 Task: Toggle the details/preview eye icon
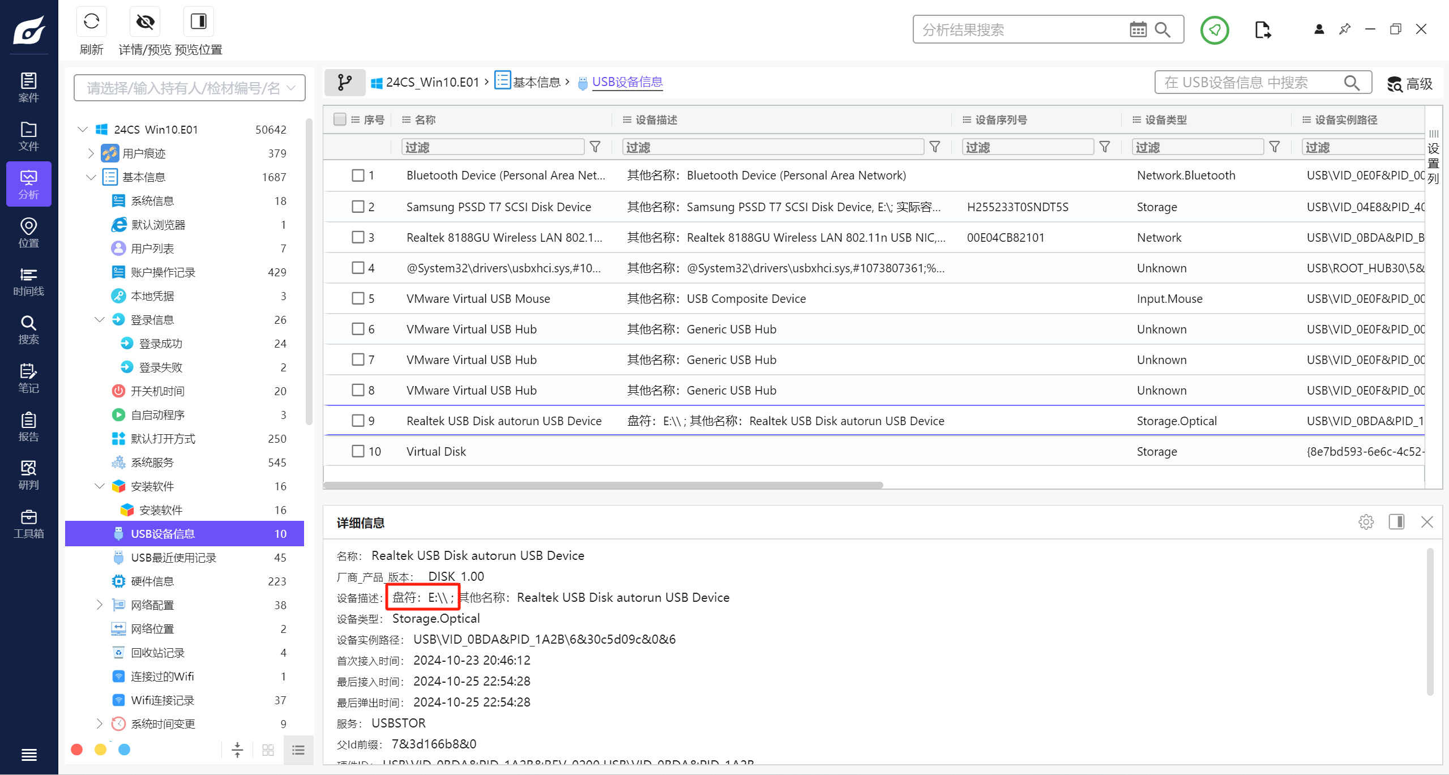pyautogui.click(x=145, y=22)
